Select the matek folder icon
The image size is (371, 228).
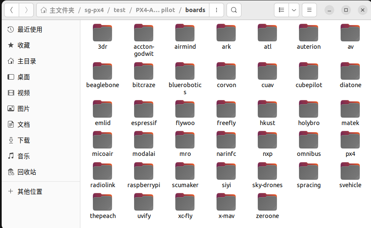coord(350,109)
